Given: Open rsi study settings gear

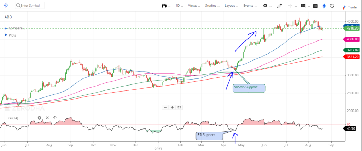Looking at the screenshot, I should click(x=40, y=118).
